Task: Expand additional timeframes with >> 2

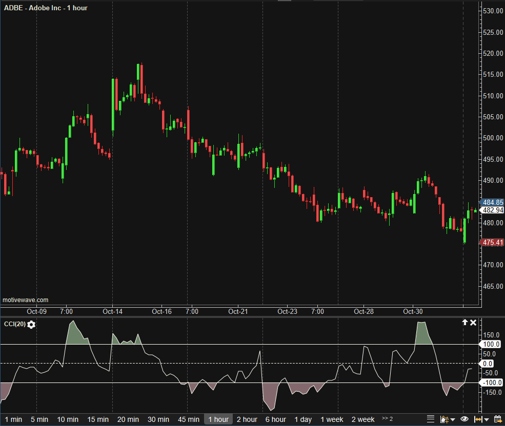Action: [x=388, y=419]
